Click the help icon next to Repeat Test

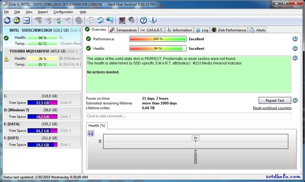pos(295,100)
